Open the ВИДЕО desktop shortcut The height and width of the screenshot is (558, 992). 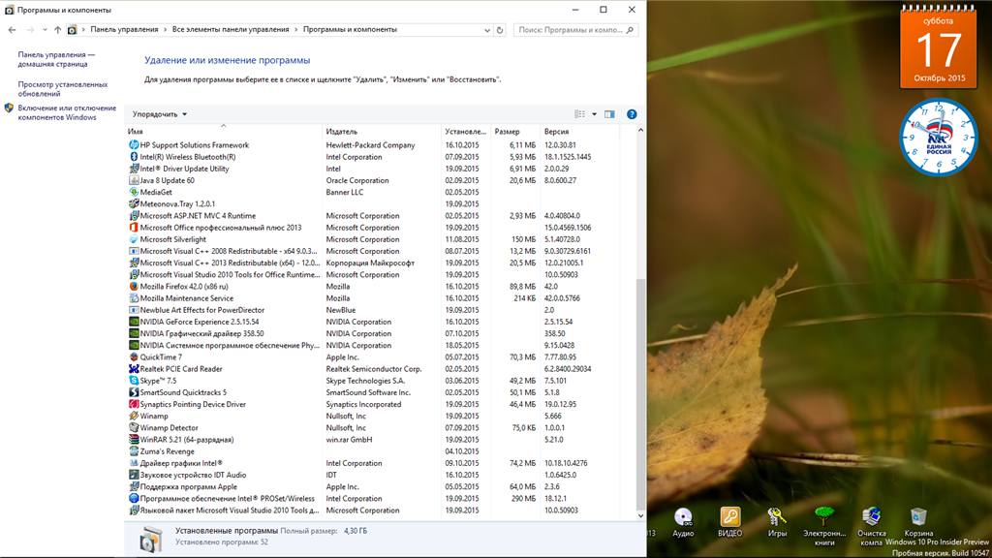point(729,523)
